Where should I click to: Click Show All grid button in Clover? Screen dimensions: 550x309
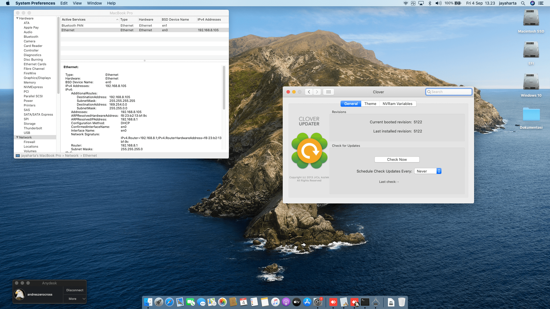[x=329, y=92]
